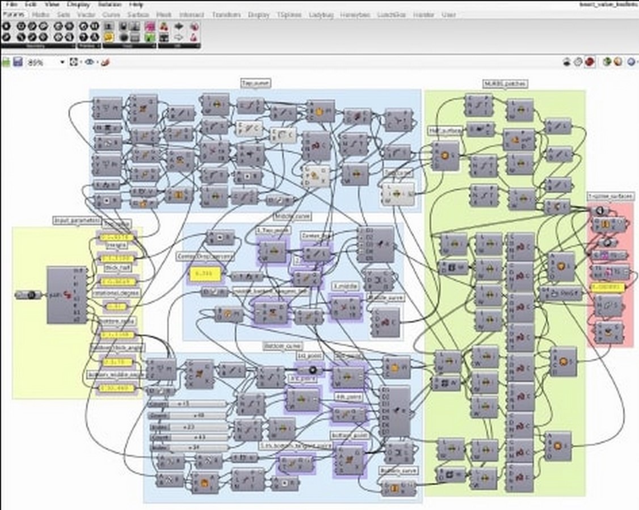Image resolution: width=639 pixels, height=510 pixels.
Task: Open the Help menu
Action: tap(136, 5)
